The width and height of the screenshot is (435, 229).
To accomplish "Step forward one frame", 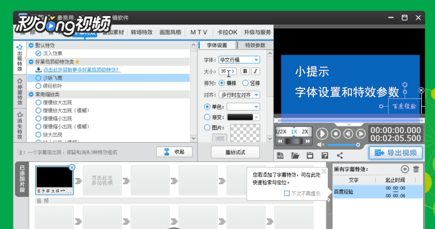I will (x=360, y=134).
